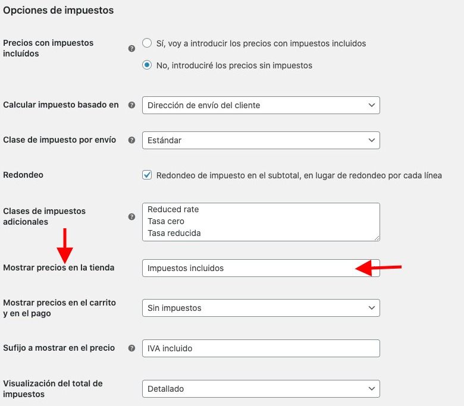Click help icon for Clase de impuesto por envío
Image resolution: width=464 pixels, height=406 pixels.
131,140
